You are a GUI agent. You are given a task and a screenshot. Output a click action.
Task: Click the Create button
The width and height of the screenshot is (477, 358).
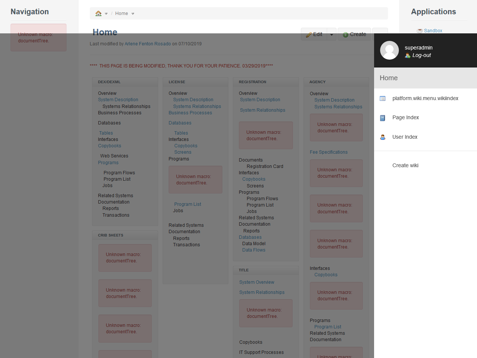click(x=354, y=34)
